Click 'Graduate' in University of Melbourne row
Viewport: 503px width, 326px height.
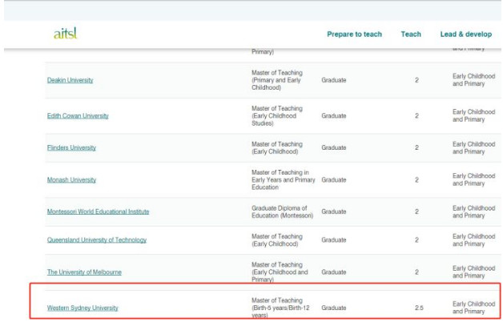point(334,272)
